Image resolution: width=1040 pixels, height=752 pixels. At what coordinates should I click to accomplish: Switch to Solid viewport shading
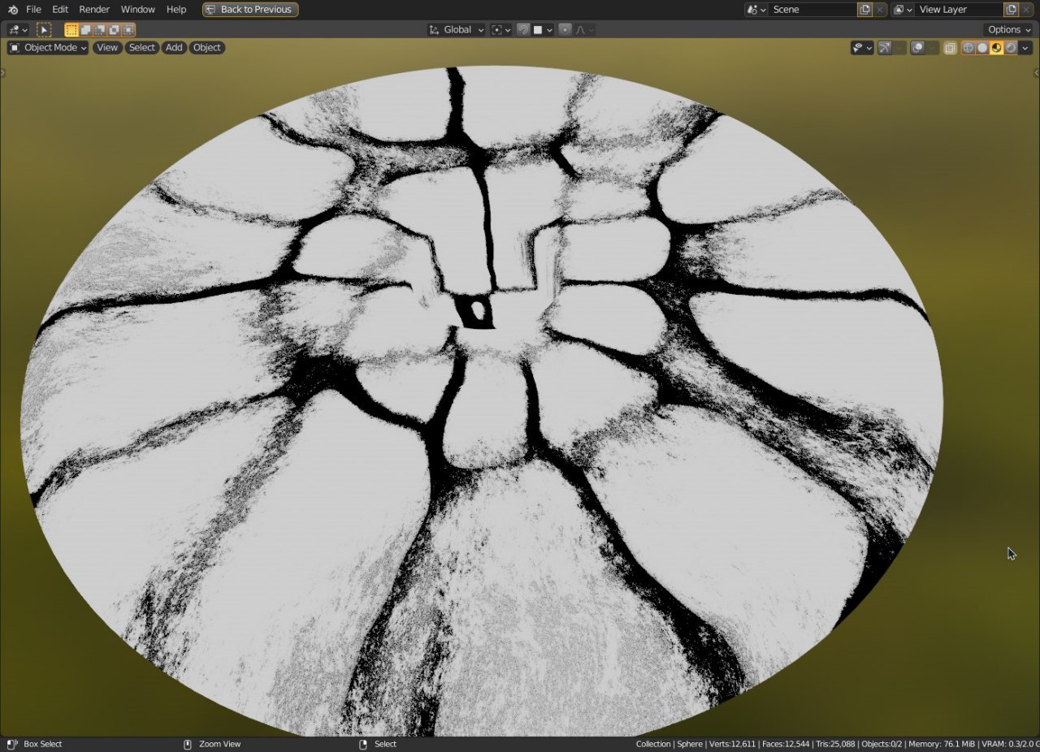[982, 48]
